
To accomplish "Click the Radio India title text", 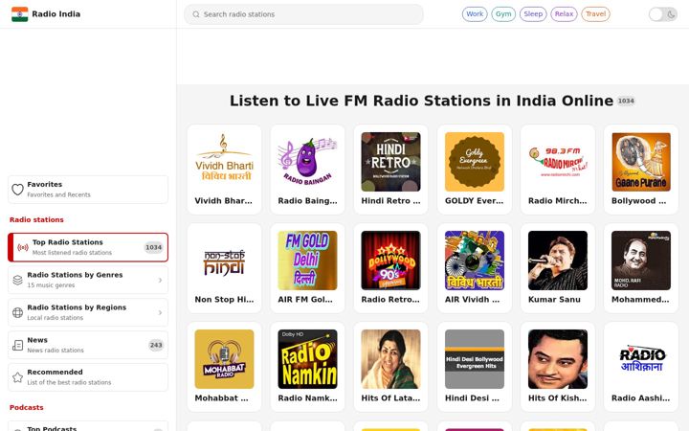I will 56,14.
